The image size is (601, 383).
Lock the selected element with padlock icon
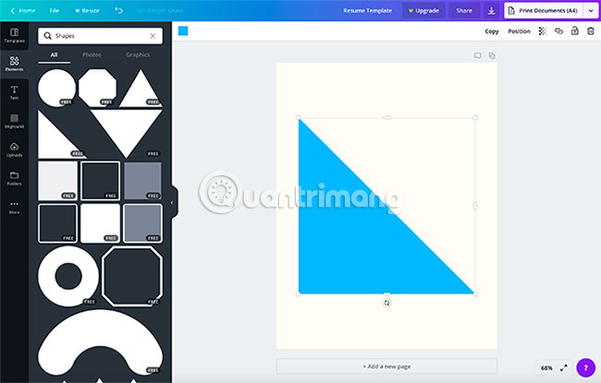click(574, 31)
